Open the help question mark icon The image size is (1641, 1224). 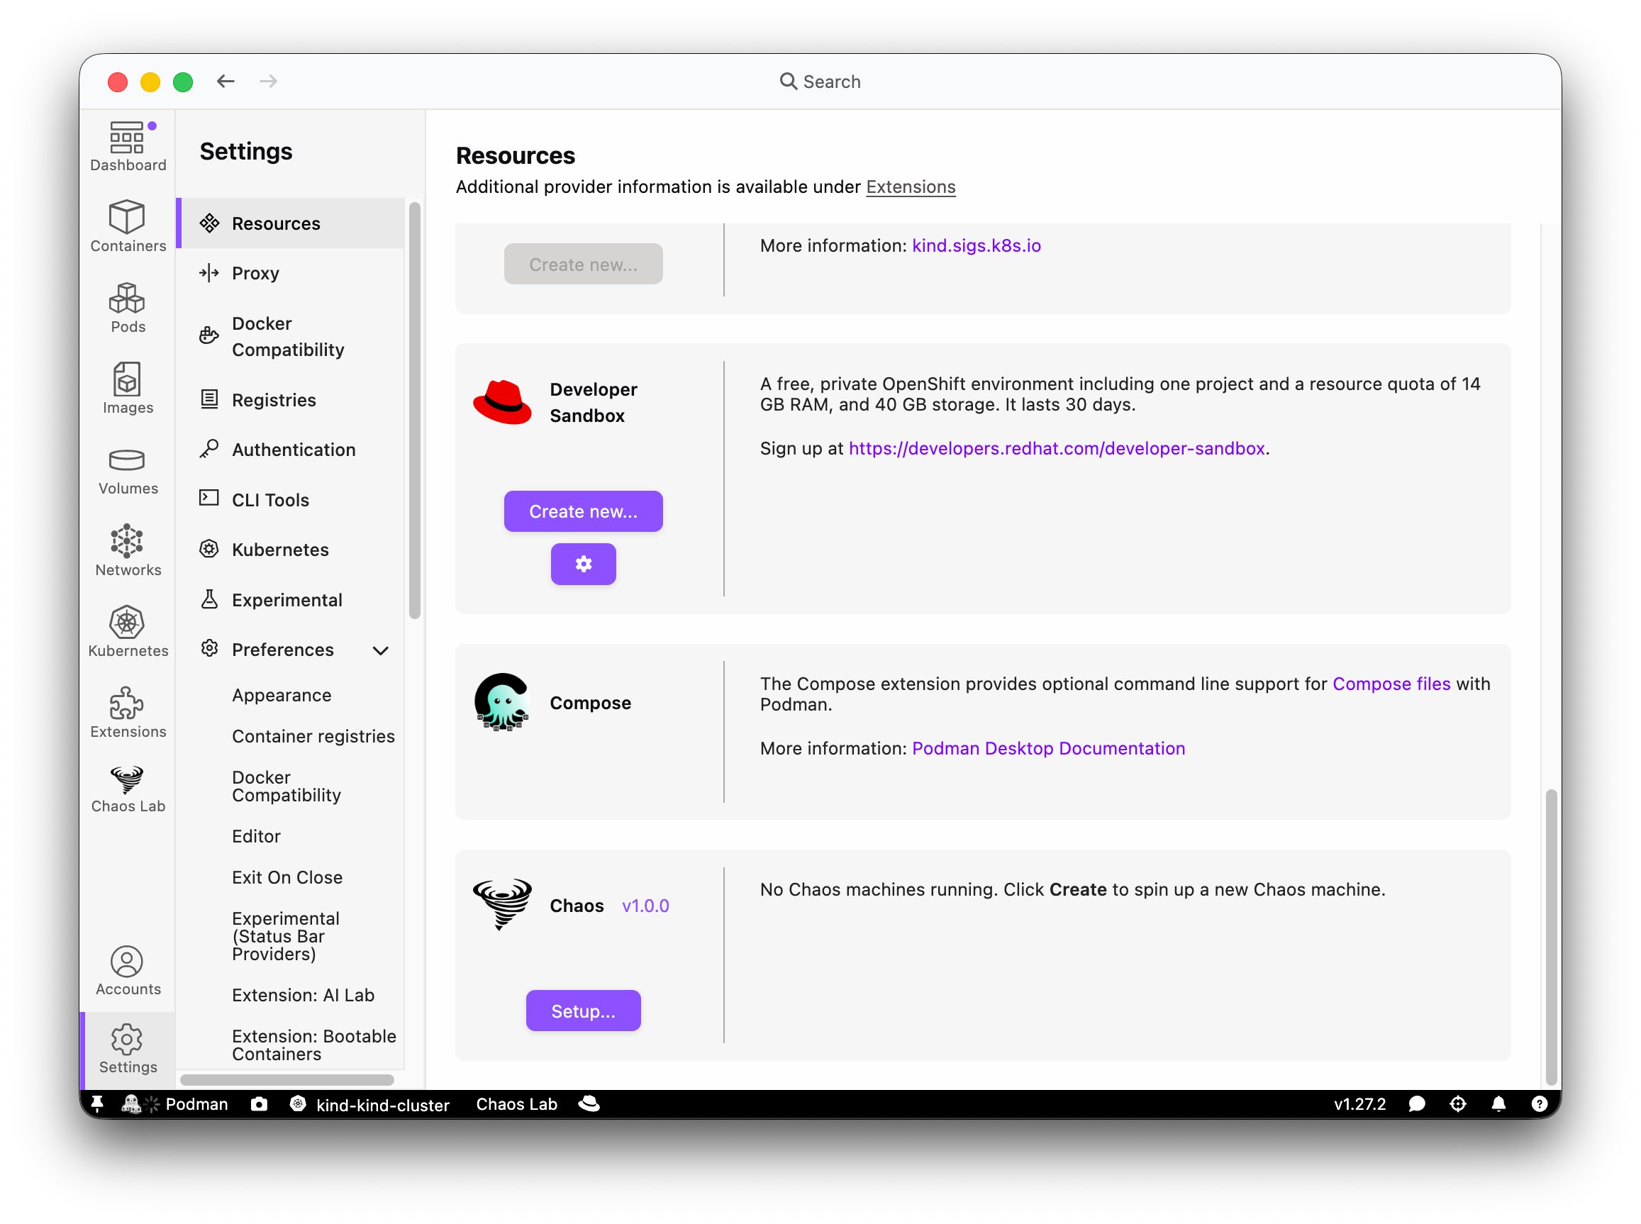[1539, 1104]
